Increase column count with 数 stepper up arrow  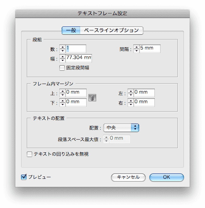point(62,47)
